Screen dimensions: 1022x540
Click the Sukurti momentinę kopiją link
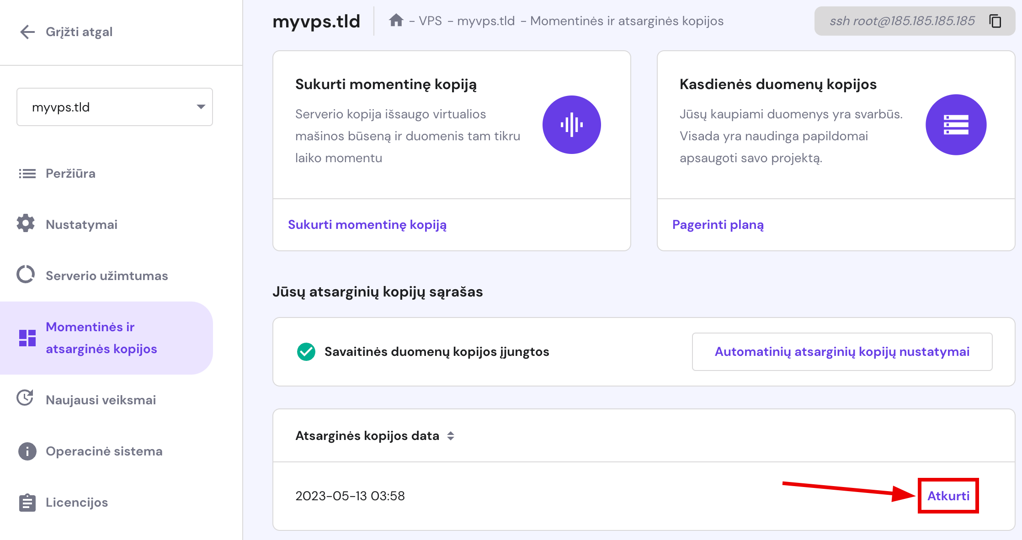[x=367, y=225]
